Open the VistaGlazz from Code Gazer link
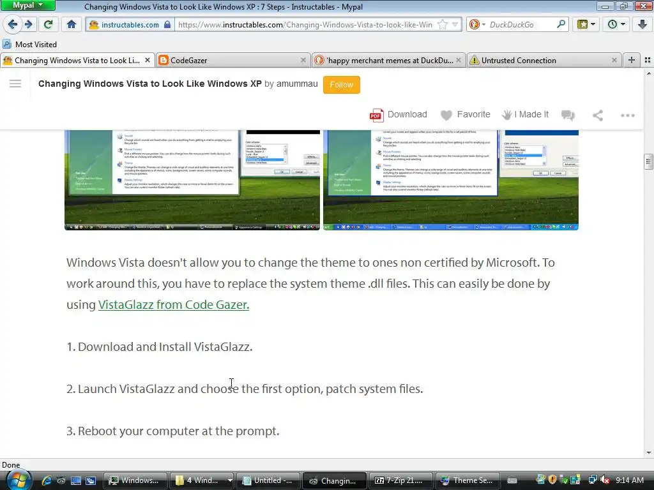 (x=174, y=304)
